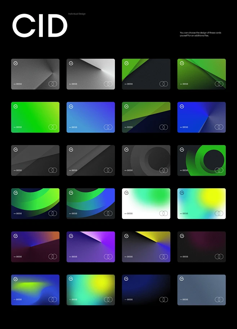Click the checkmark logo on the black maroon-glow card

coord(182,236)
